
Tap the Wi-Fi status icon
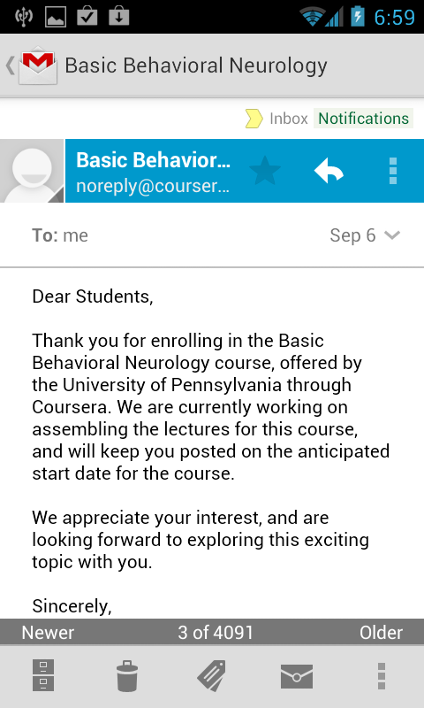(x=312, y=18)
